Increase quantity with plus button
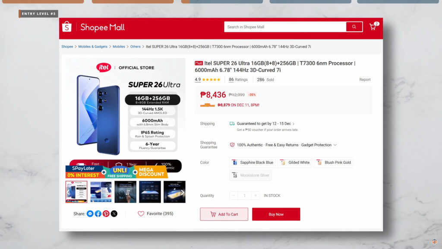The image size is (442, 249). [x=256, y=195]
